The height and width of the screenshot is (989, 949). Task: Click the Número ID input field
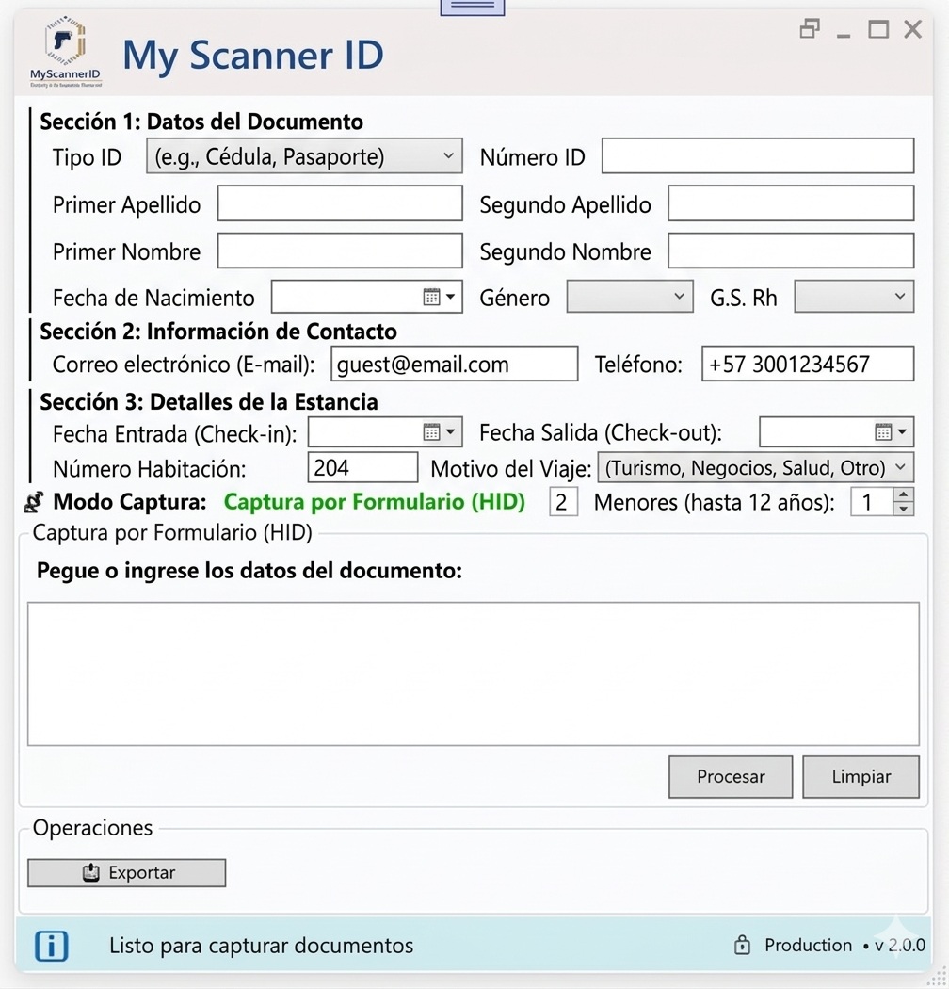757,156
